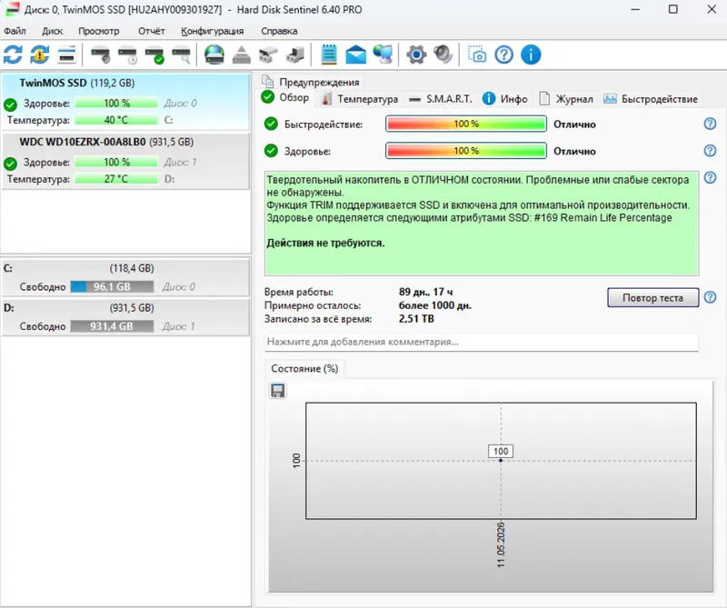Image resolution: width=727 pixels, height=608 pixels.
Task: Click the refresh disk info icon
Action: coord(13,55)
